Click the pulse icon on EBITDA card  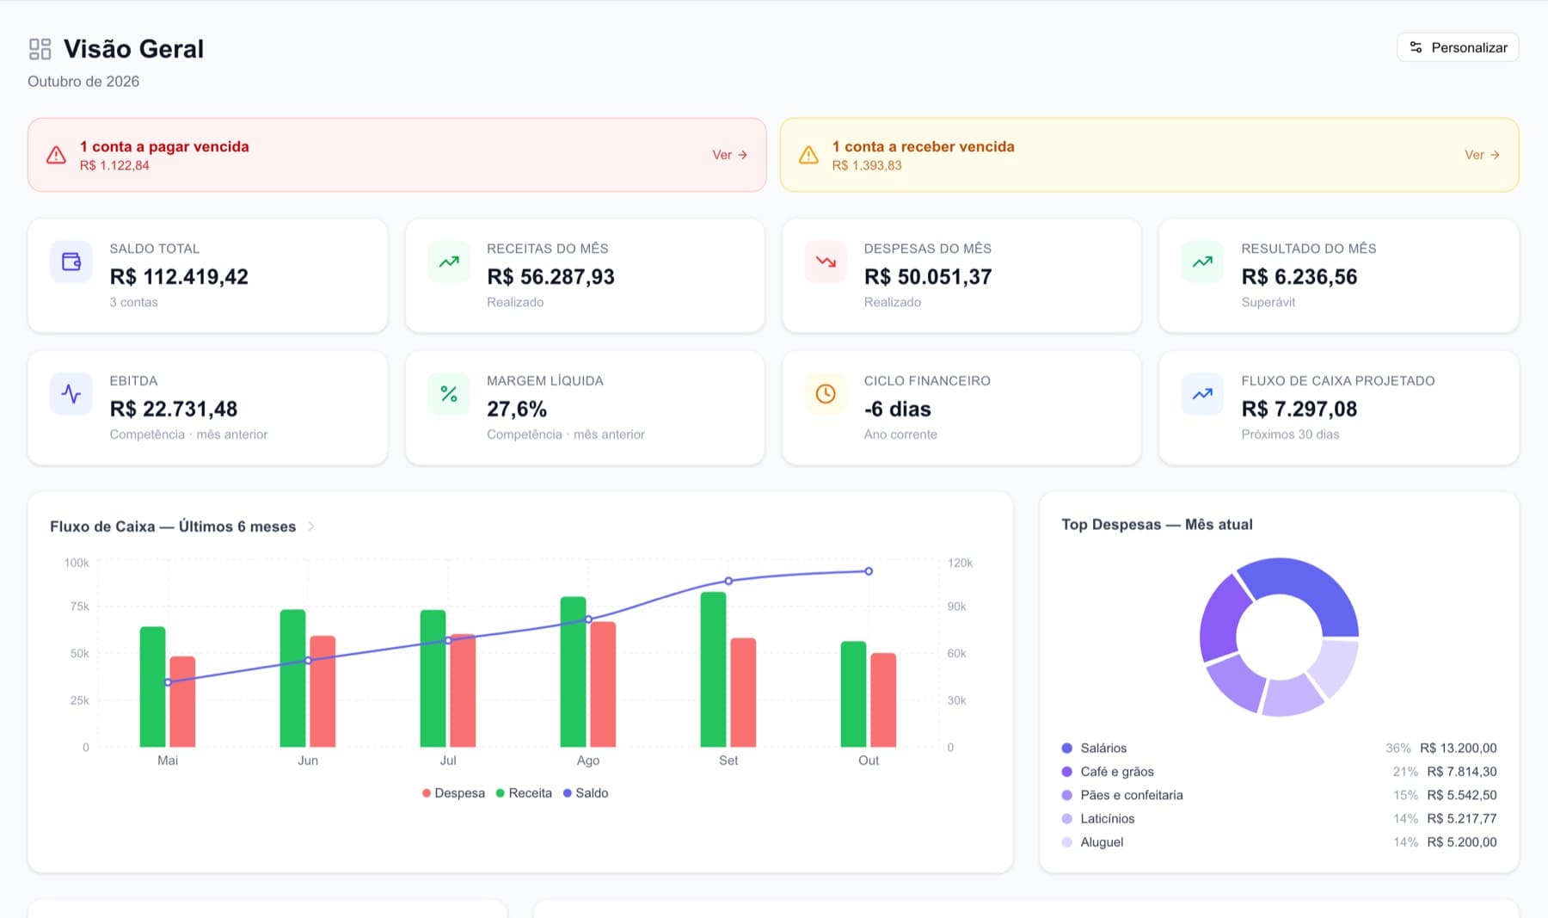[x=71, y=394]
